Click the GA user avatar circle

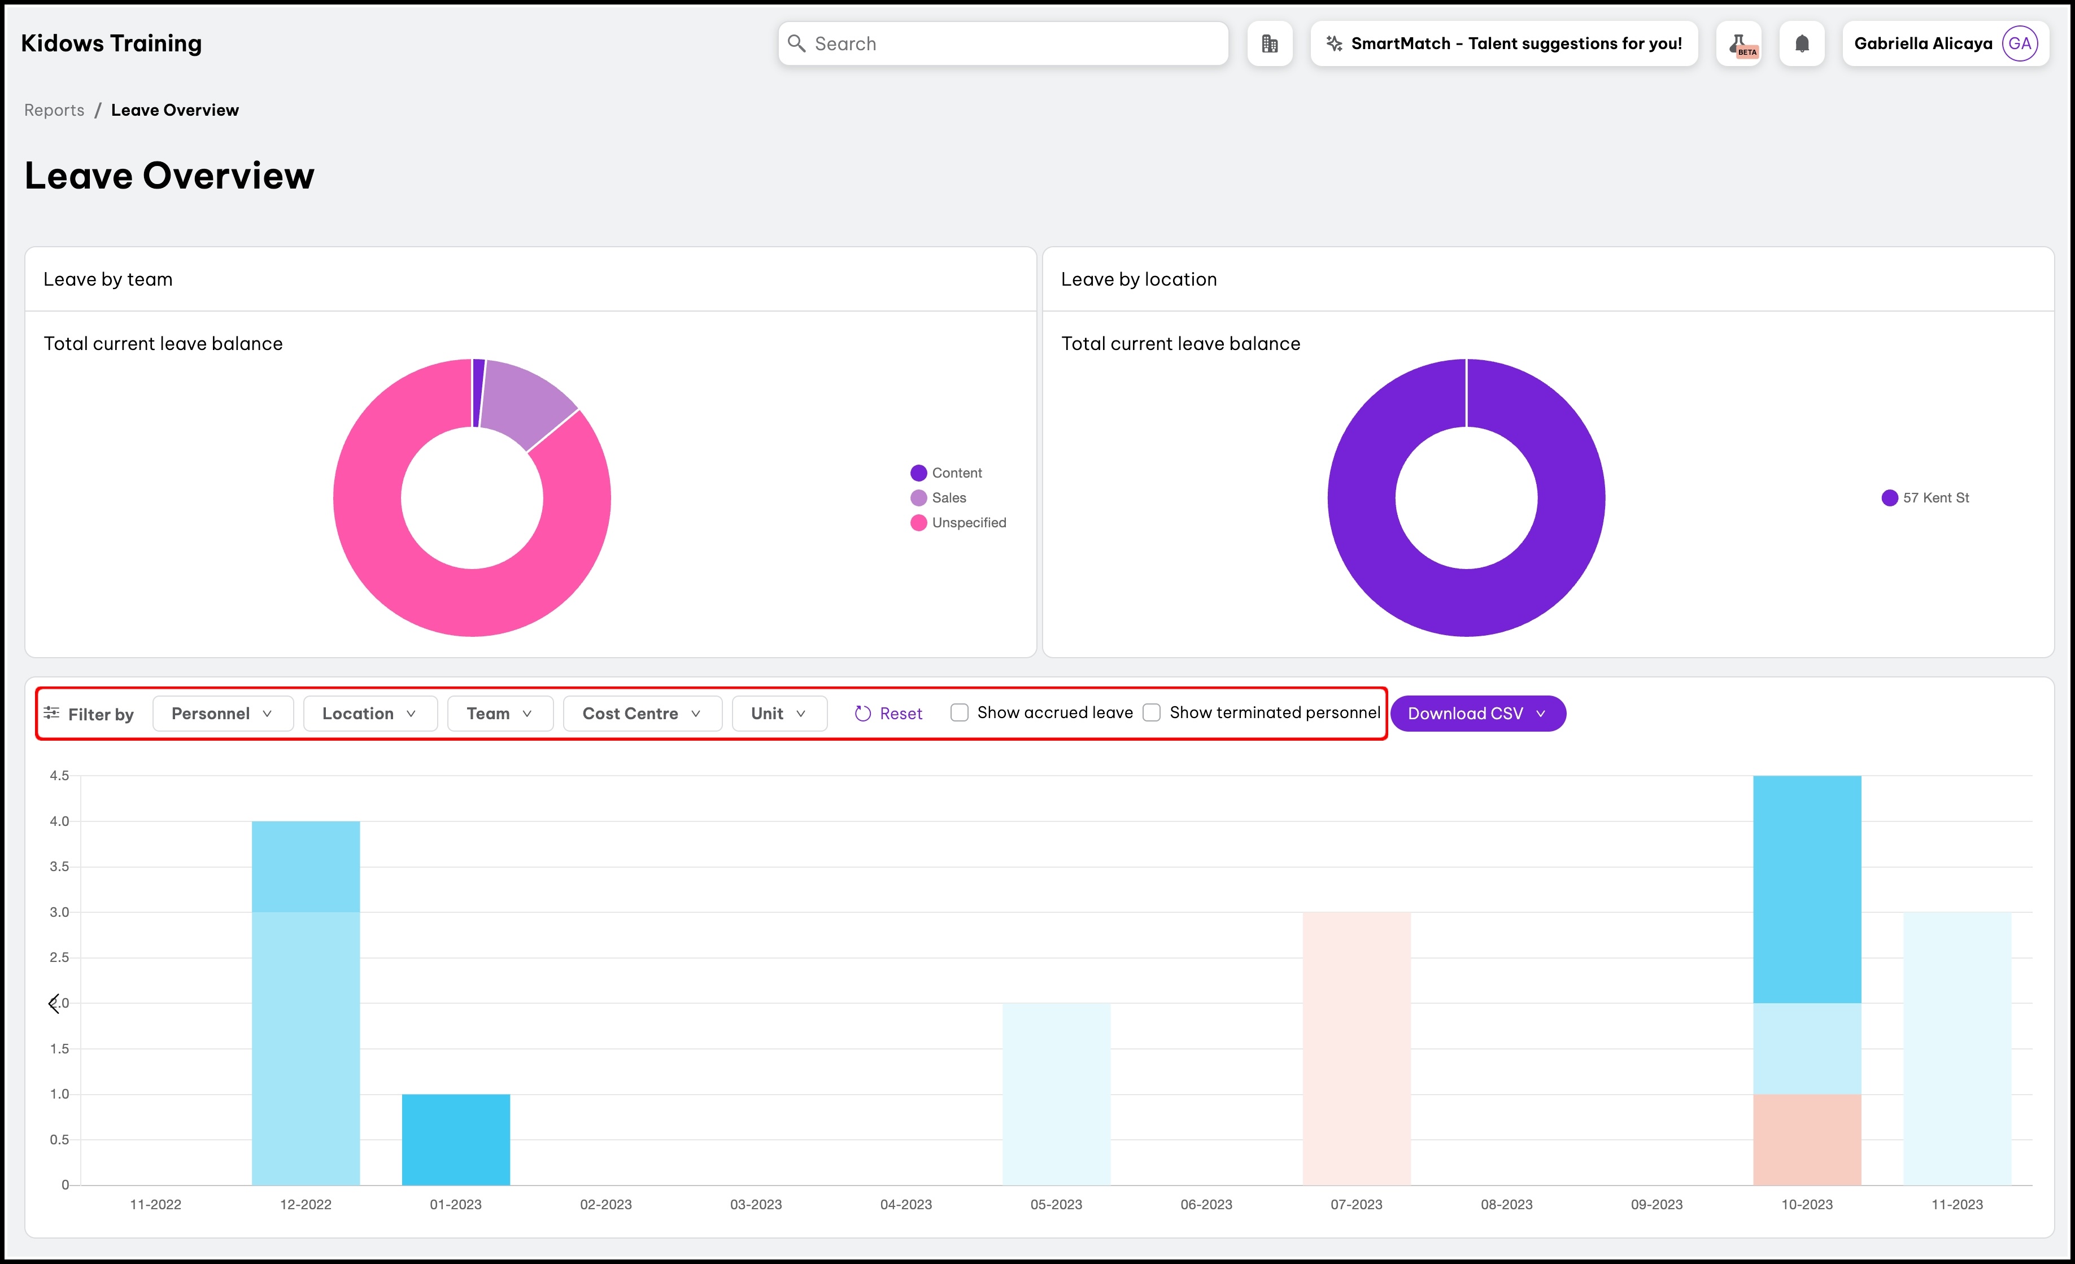click(x=2020, y=44)
